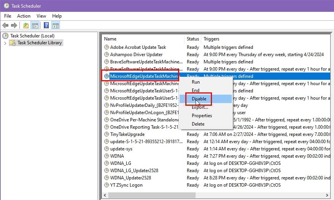Select the Ashampoo Driver Updater task
Viewport: 334px width, 200px height.
(x=136, y=54)
